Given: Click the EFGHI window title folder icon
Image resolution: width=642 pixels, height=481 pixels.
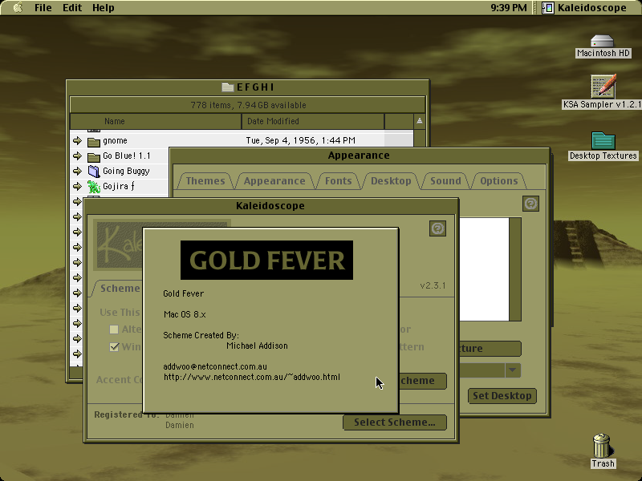Looking at the screenshot, I should [228, 87].
